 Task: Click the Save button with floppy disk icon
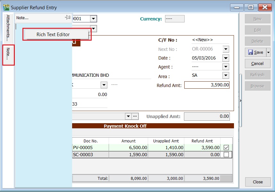[x=255, y=52]
